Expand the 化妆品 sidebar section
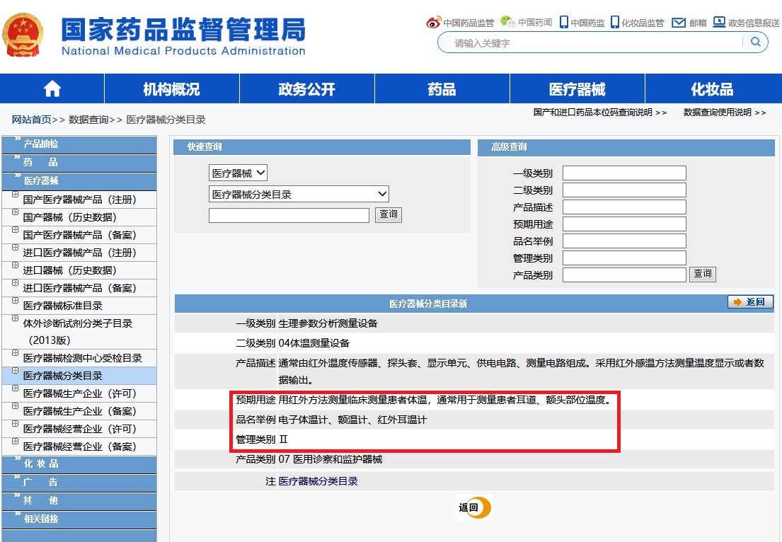This screenshot has height=542, width=782. coord(79,463)
